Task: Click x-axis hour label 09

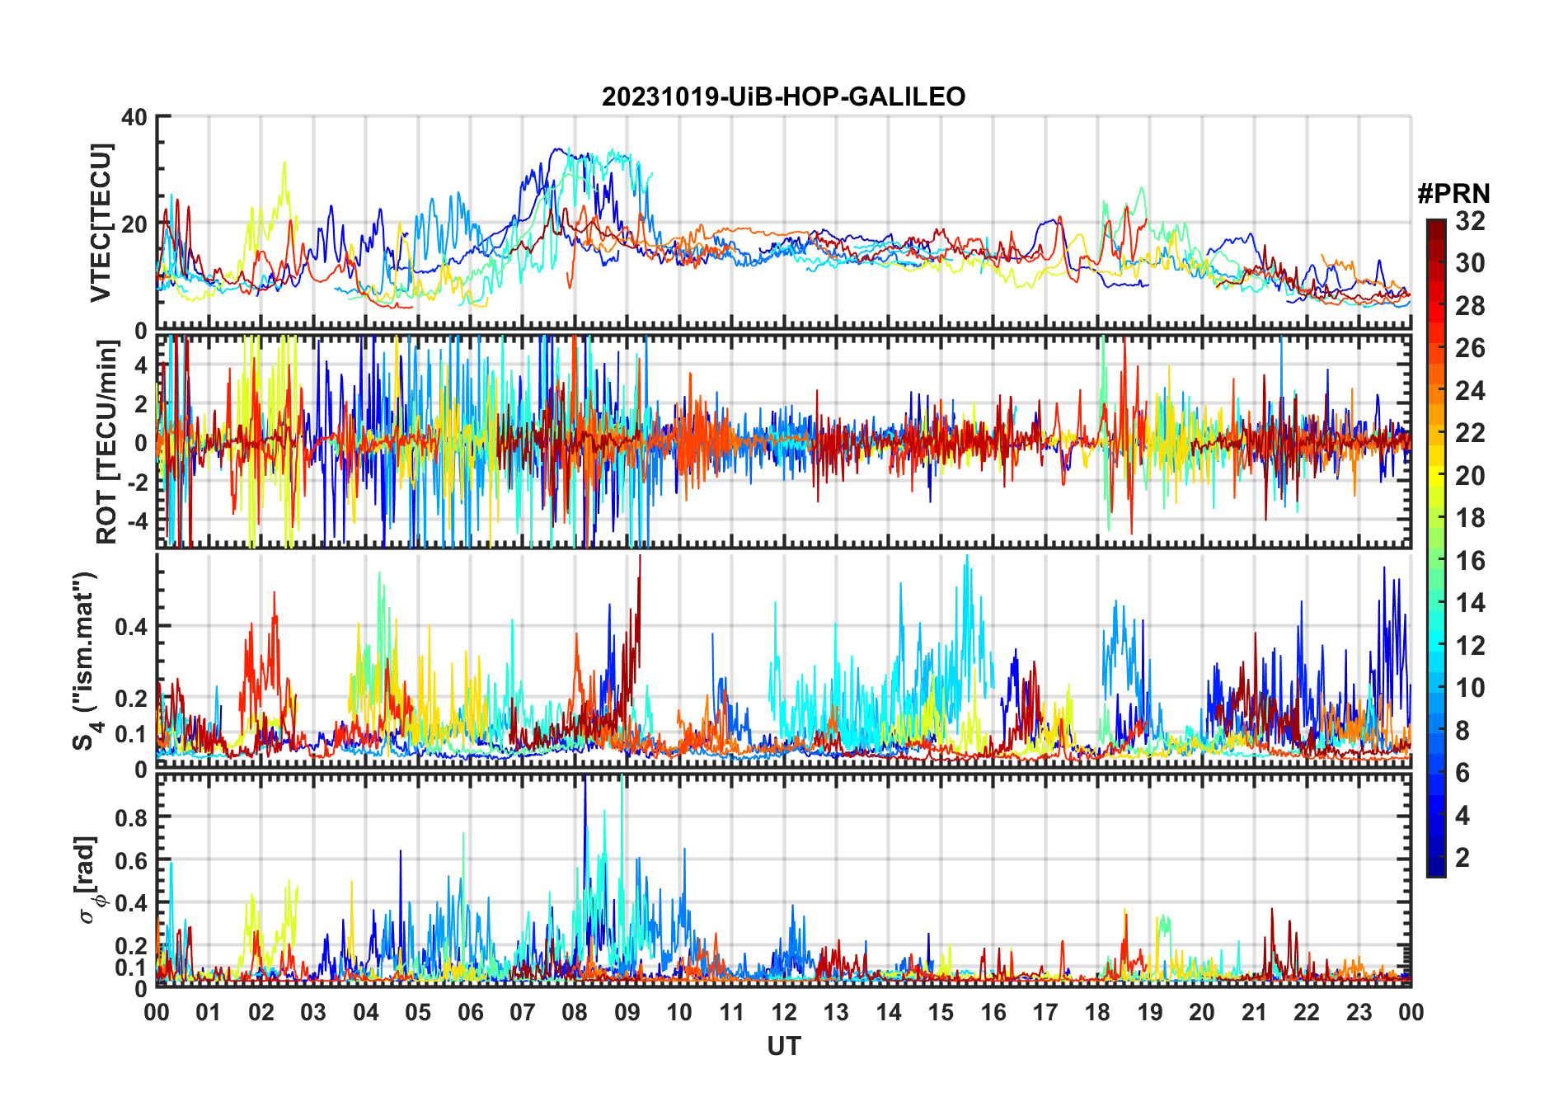Action: tap(627, 1012)
